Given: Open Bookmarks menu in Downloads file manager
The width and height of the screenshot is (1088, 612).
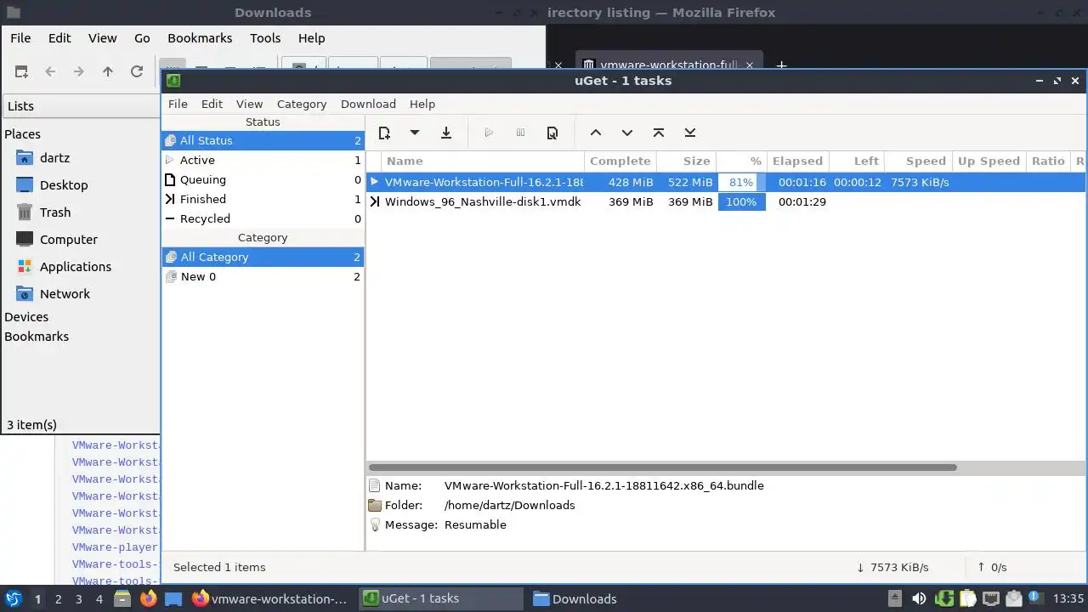Looking at the screenshot, I should (200, 38).
